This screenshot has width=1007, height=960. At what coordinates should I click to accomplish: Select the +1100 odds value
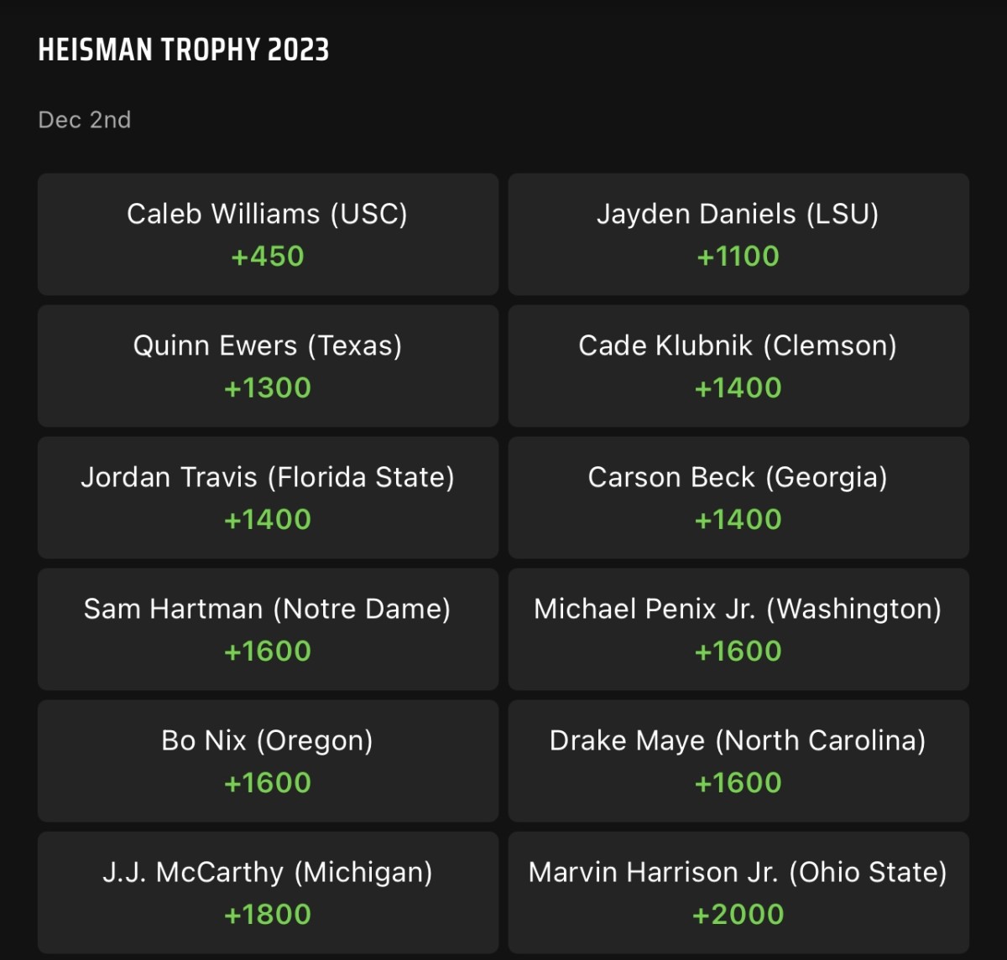coord(738,257)
